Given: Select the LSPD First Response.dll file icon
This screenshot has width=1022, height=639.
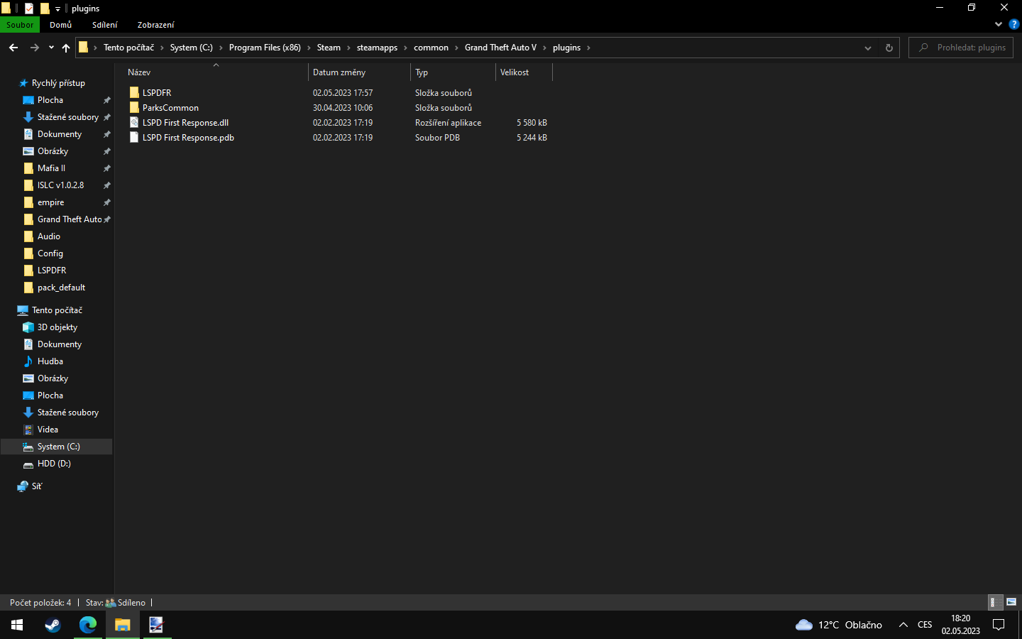Looking at the screenshot, I should (134, 123).
